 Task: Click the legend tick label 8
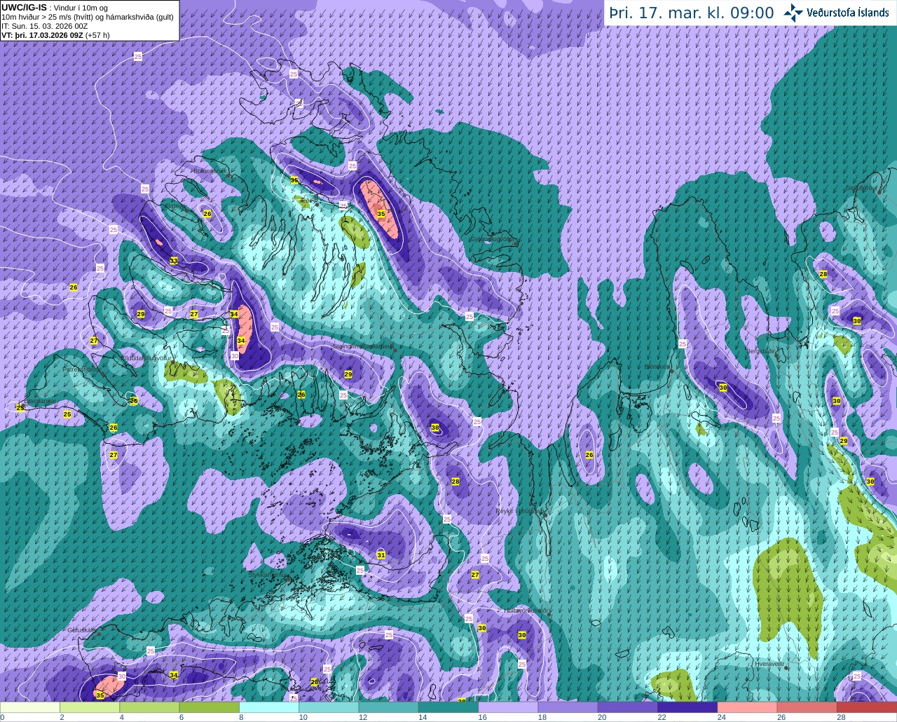pyautogui.click(x=240, y=717)
